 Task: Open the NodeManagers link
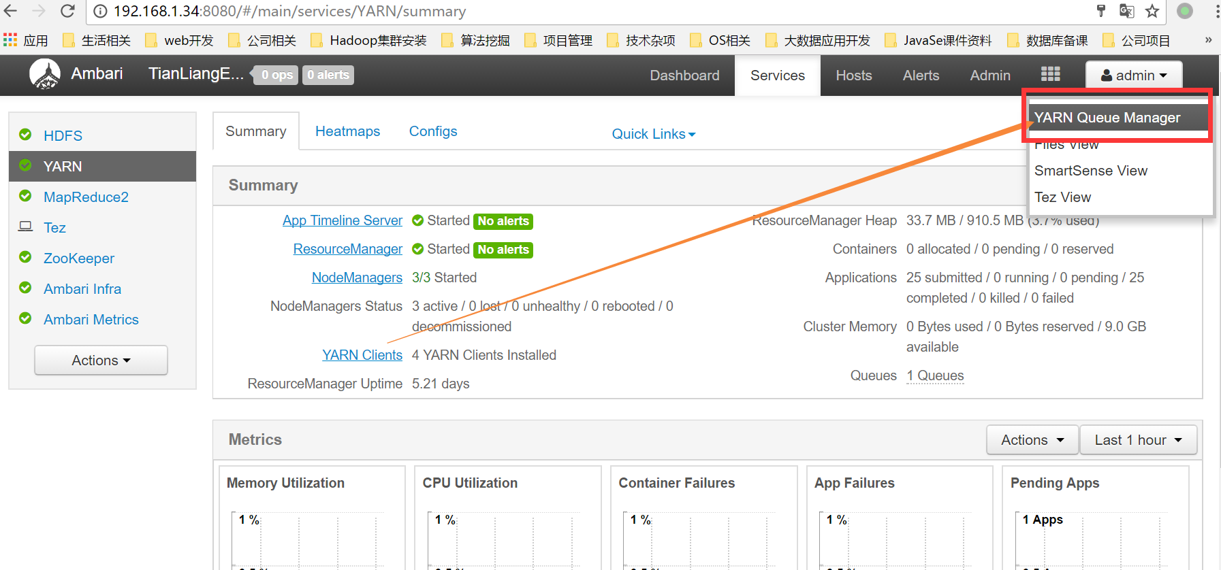pyautogui.click(x=357, y=278)
